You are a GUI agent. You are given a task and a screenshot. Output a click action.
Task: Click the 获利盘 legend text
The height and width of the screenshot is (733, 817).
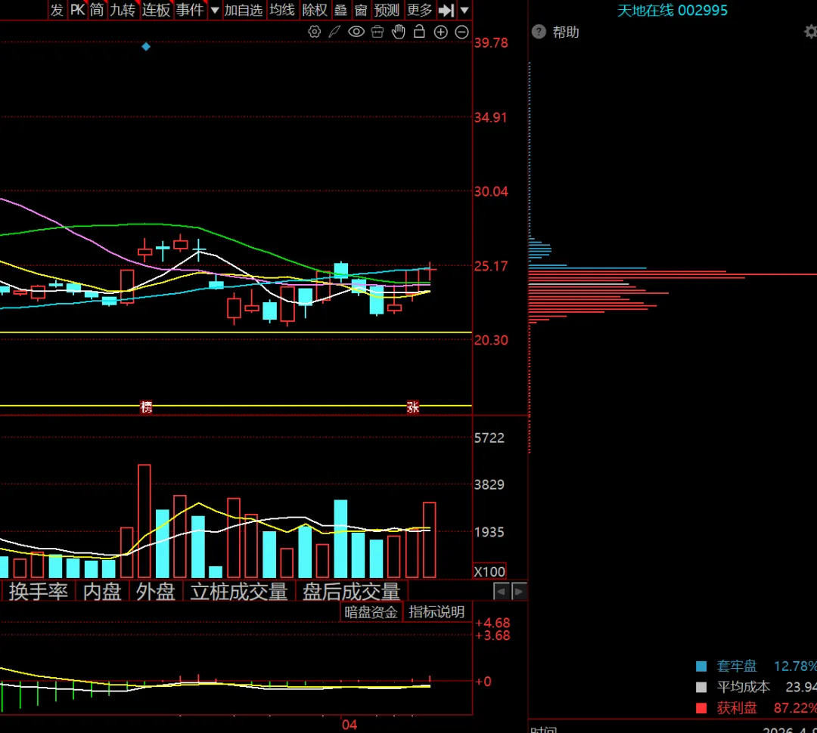pyautogui.click(x=737, y=708)
